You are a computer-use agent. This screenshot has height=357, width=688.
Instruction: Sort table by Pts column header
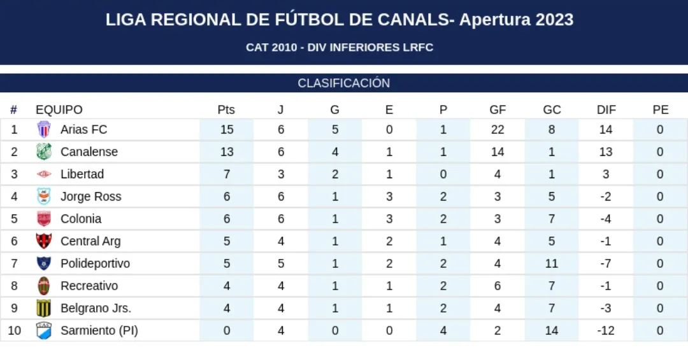[226, 109]
